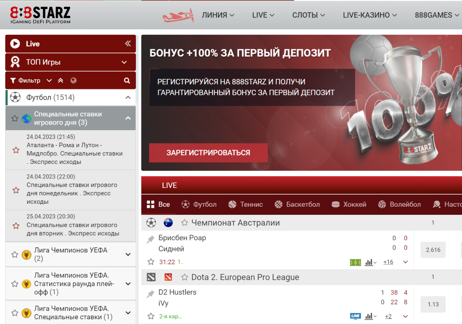Favorite Лига Чемпионов УЕФА (2)
Image resolution: width=462 pixels, height=324 pixels.
click(15, 254)
